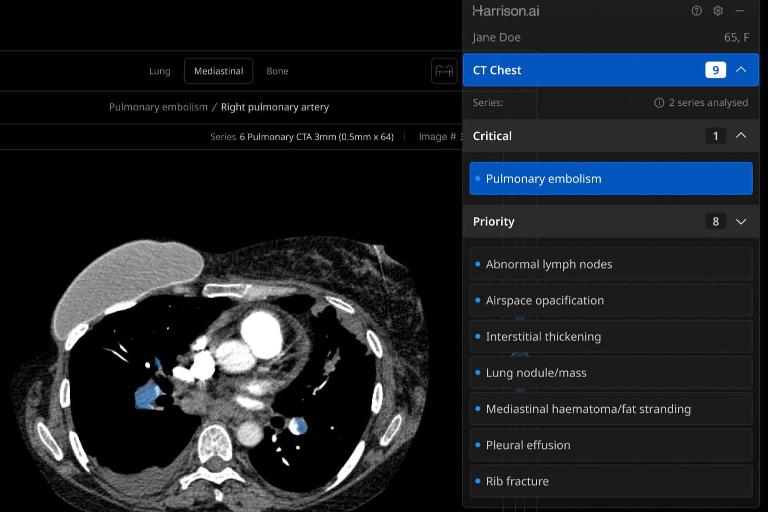Expand the Priority findings chevron
Viewport: 768px width, 512px height.
tap(741, 221)
